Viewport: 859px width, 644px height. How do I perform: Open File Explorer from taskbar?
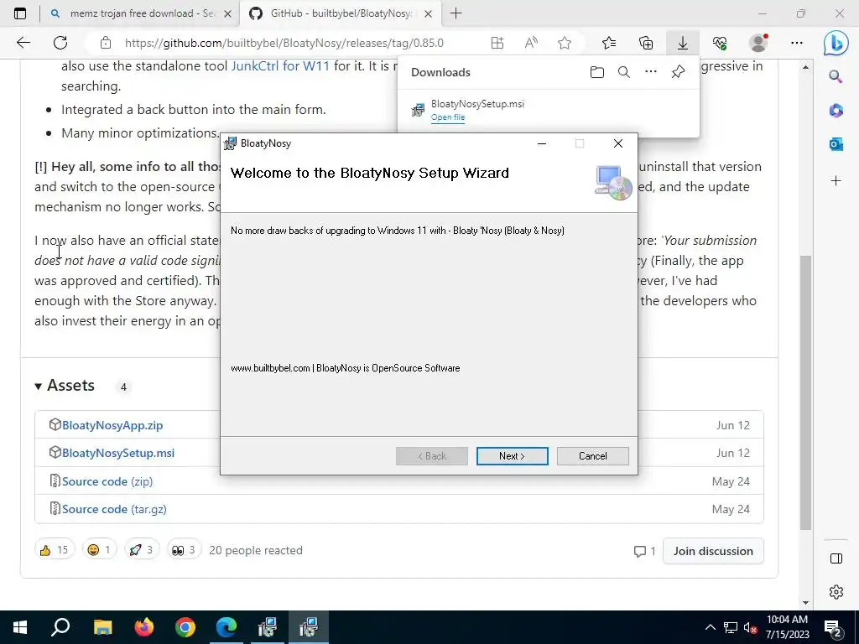(102, 627)
